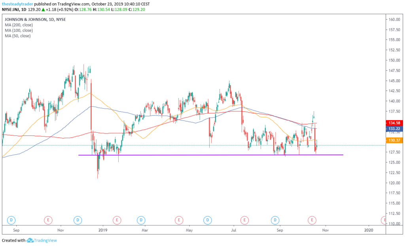This screenshot has width=405, height=246.
Task: Click the L:128.09 low value
Action: point(119,9)
